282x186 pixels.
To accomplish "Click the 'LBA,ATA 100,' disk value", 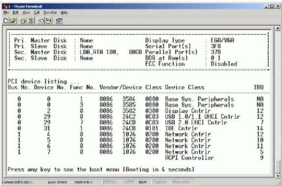I will [99, 52].
